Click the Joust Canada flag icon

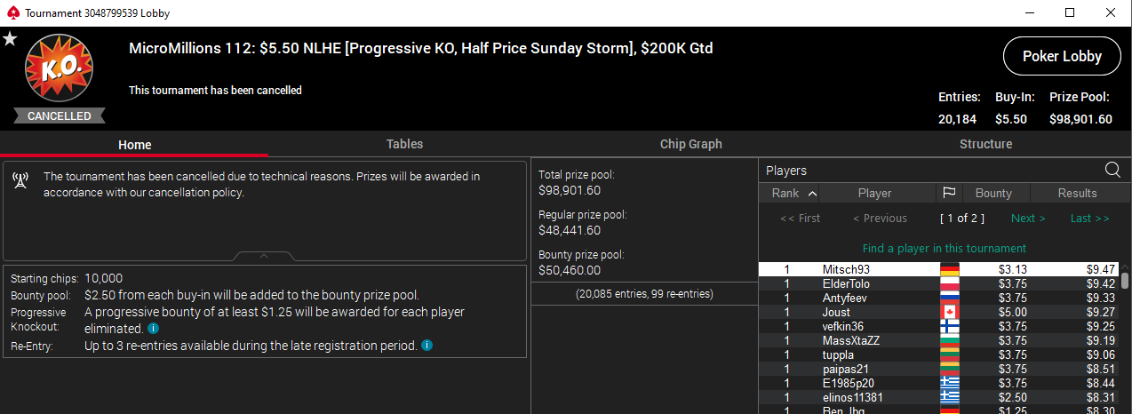point(950,312)
